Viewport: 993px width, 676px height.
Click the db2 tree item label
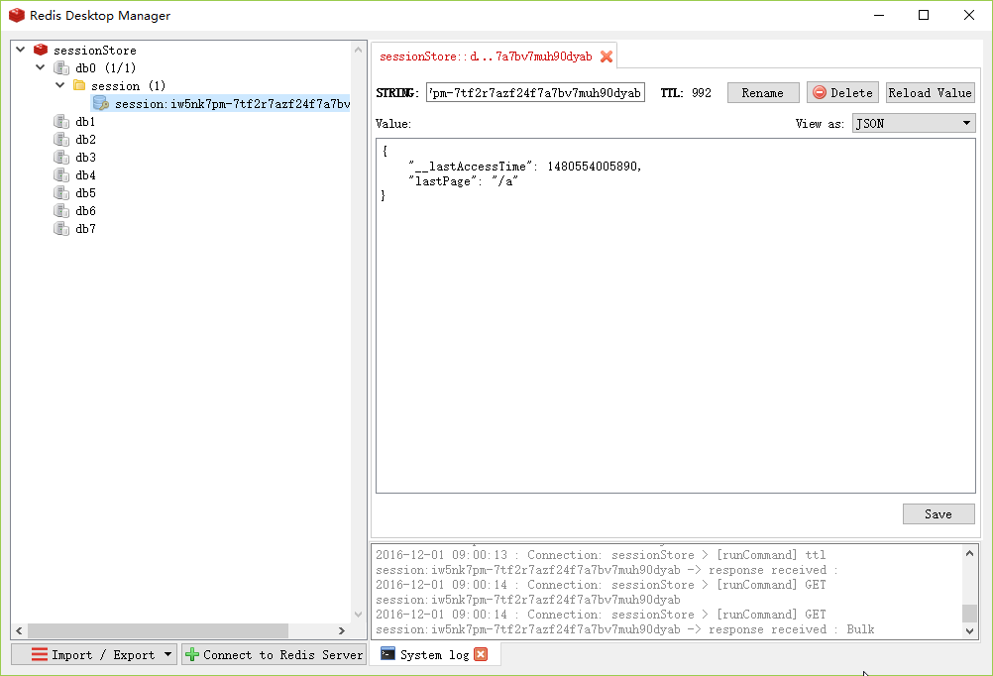(85, 140)
